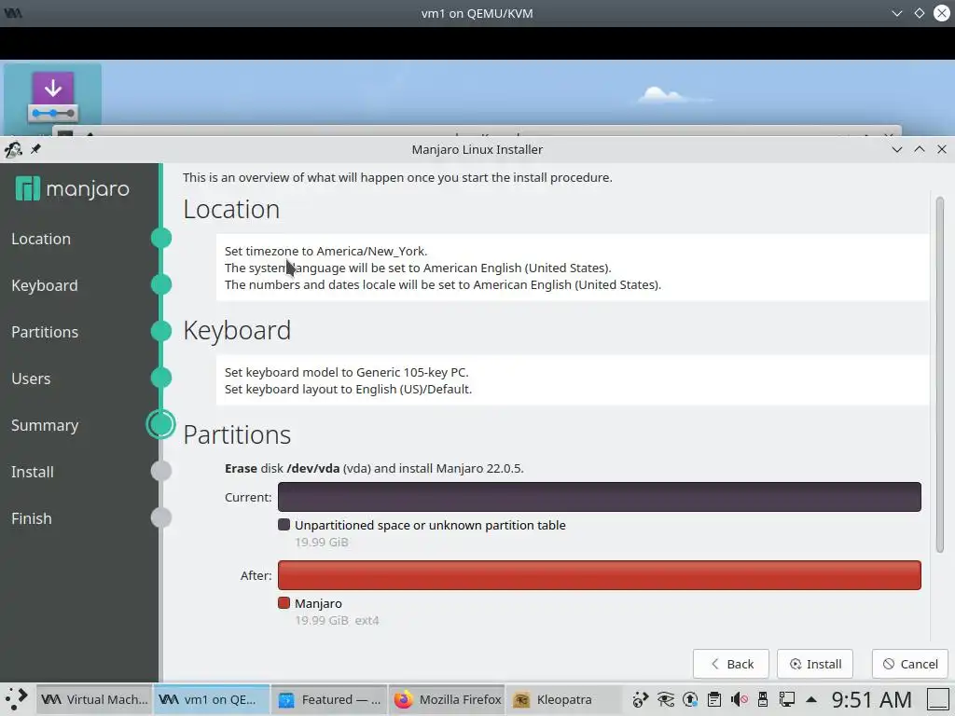Click 'Set keyboard layout to English (US)/Default.'
The height and width of the screenshot is (716, 955).
[349, 389]
